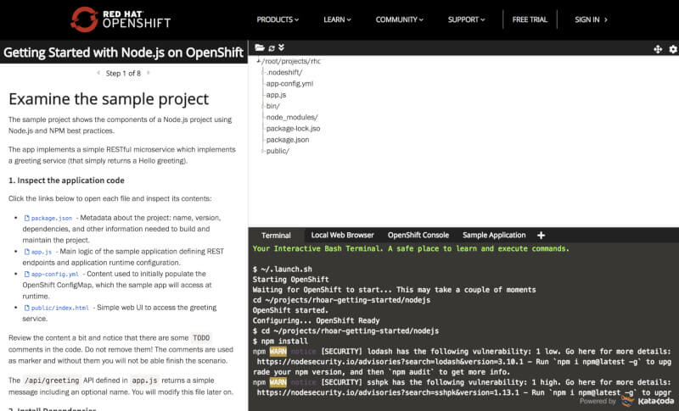Open the LEARN dropdown menu
This screenshot has width=679, height=411.
coord(337,19)
